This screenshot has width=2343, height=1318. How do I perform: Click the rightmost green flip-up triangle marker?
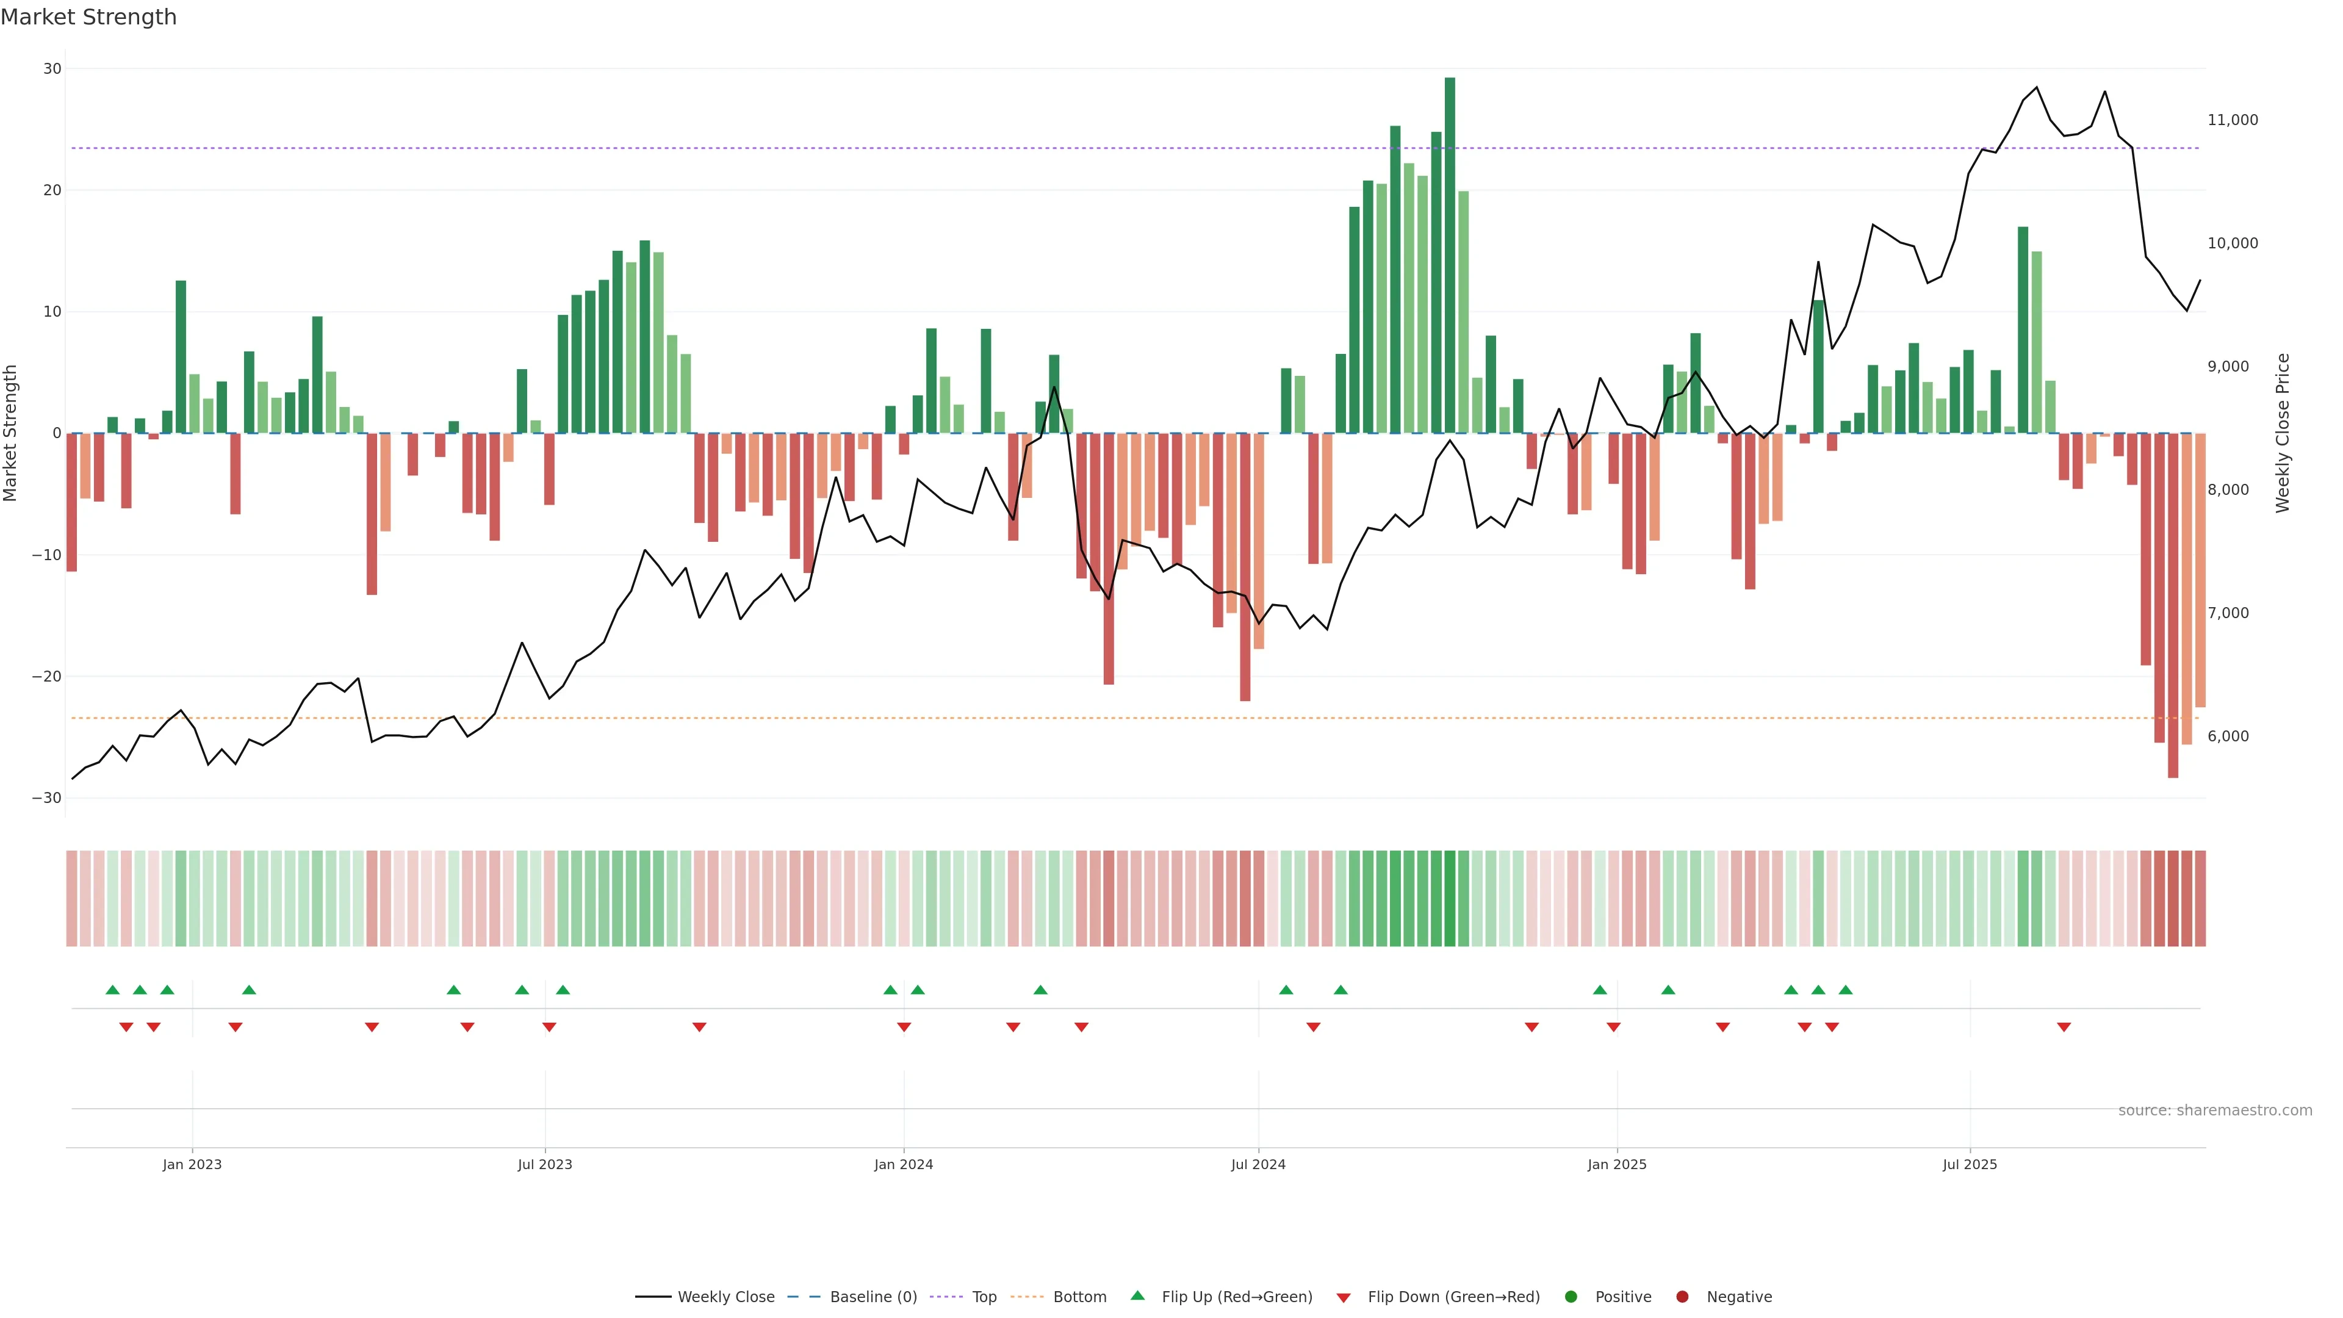click(1846, 990)
